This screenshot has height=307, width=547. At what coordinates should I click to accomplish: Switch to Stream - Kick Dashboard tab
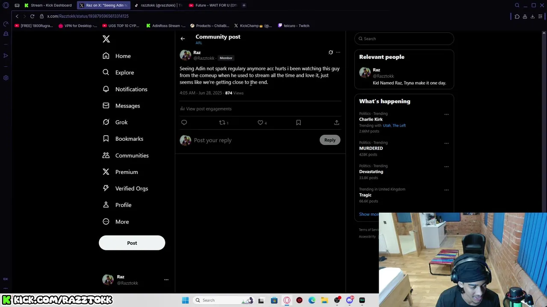pyautogui.click(x=48, y=5)
